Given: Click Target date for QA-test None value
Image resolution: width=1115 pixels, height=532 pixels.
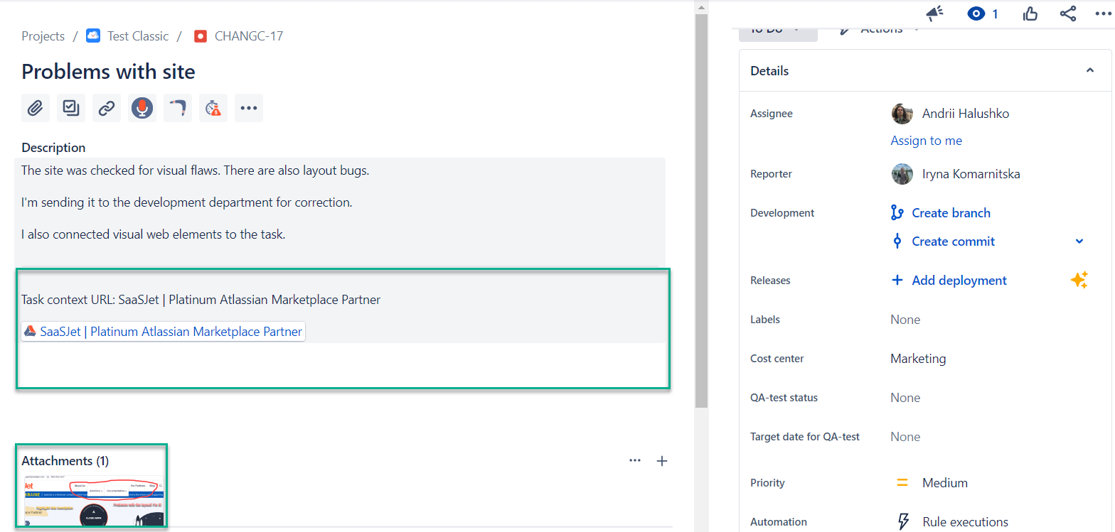Looking at the screenshot, I should (905, 437).
